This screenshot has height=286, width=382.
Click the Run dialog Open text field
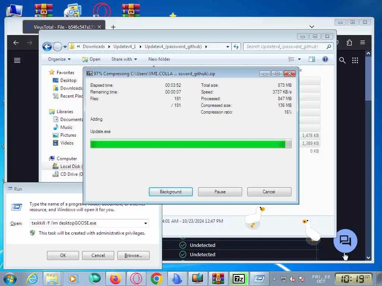coord(89,223)
